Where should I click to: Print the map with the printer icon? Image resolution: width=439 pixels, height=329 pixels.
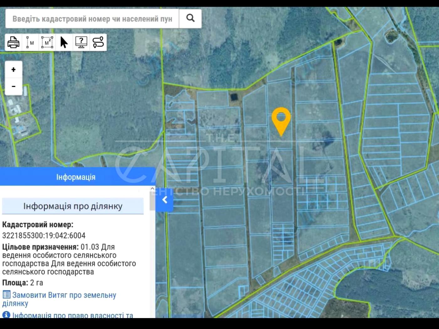13,42
